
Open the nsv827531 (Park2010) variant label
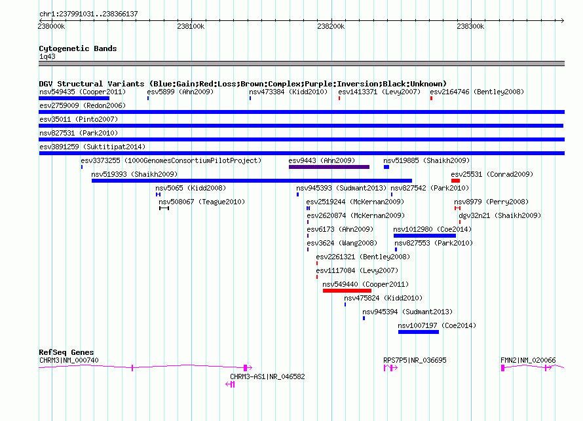(79, 133)
